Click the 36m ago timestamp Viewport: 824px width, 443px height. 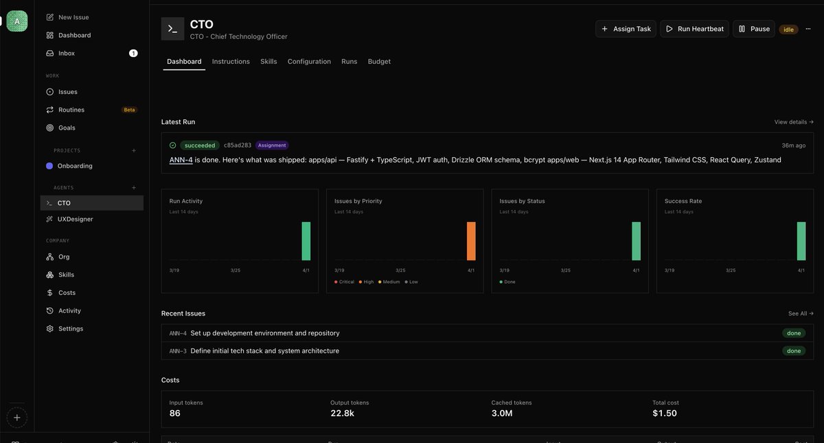click(794, 145)
